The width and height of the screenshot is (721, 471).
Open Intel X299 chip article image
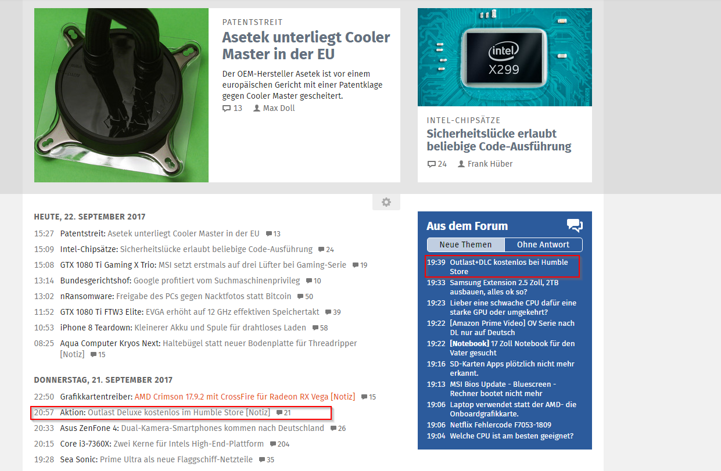point(505,57)
